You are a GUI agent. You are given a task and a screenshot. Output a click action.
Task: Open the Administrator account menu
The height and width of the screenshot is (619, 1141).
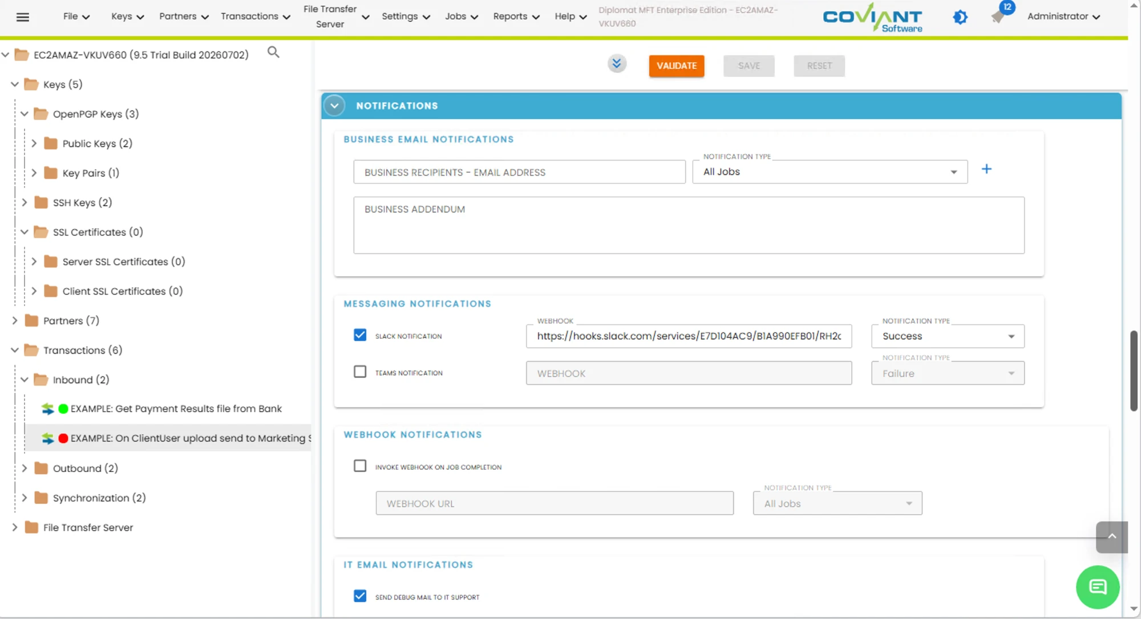[x=1063, y=17]
